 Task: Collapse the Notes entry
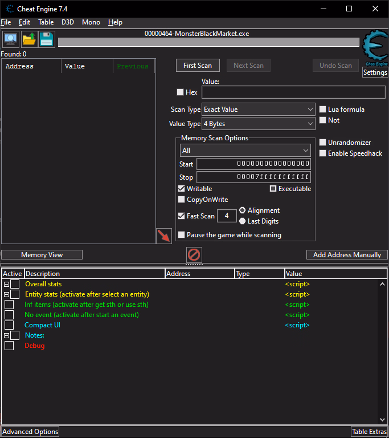pos(6,335)
